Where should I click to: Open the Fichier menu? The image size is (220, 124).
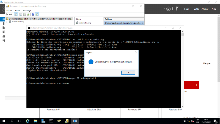[x=9, y=10]
